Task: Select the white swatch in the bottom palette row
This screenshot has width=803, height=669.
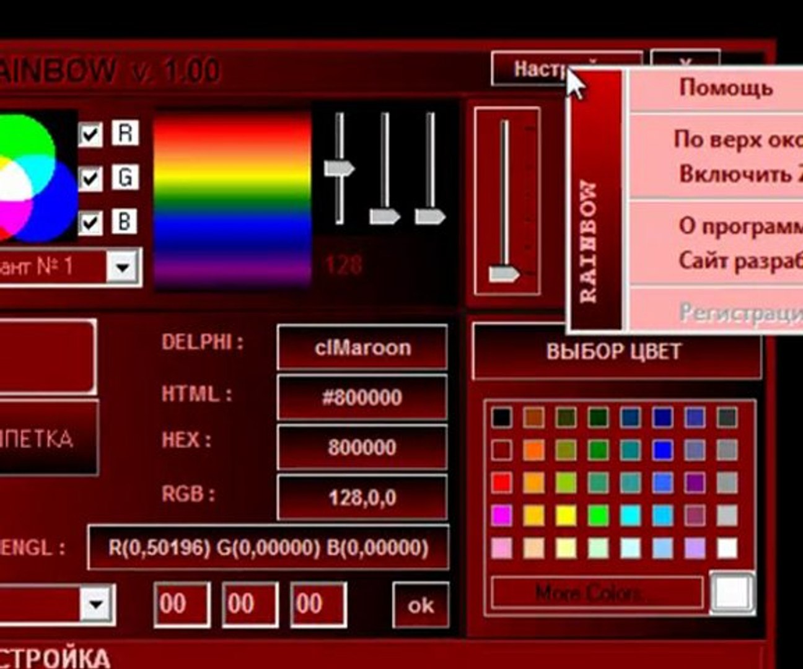Action: coord(727,548)
